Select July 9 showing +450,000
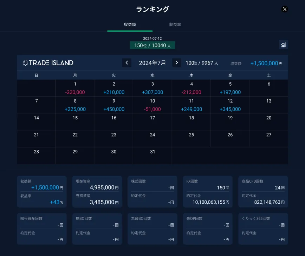This screenshot has width=305, height=256. pyautogui.click(x=113, y=105)
